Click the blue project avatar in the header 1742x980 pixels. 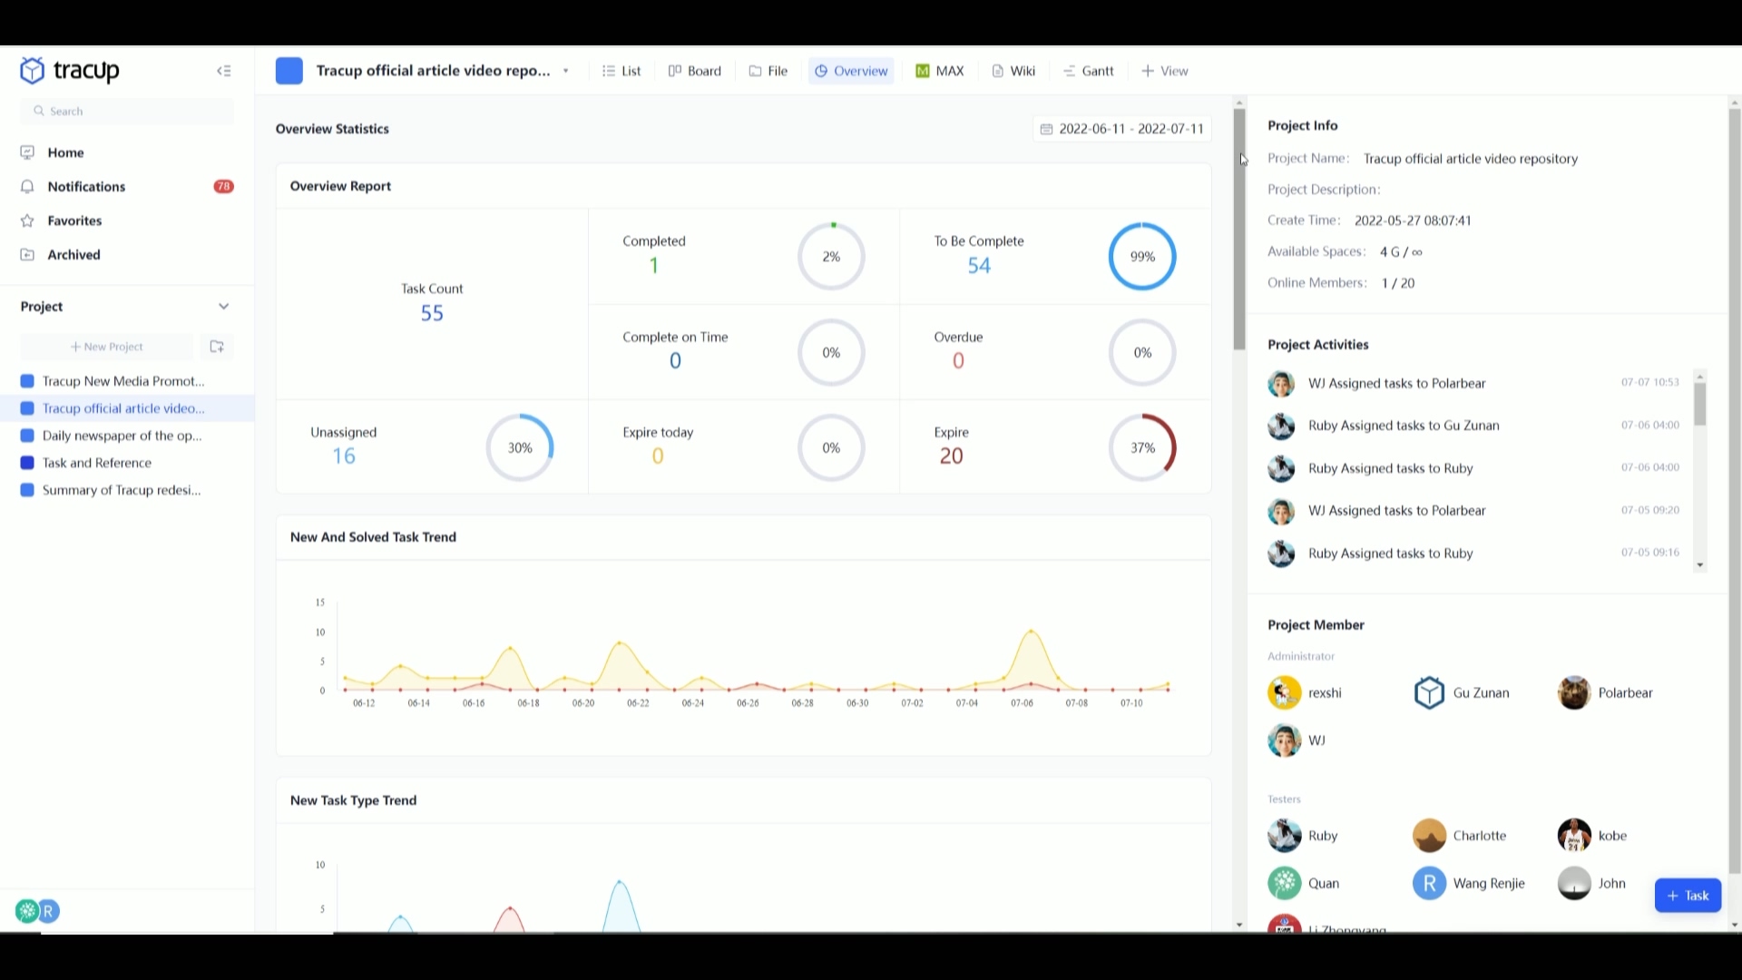coord(289,71)
